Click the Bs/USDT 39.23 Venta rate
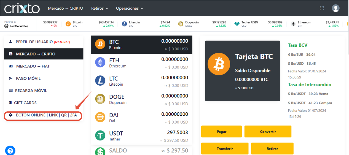The width and height of the screenshot is (349, 155). [x=308, y=94]
